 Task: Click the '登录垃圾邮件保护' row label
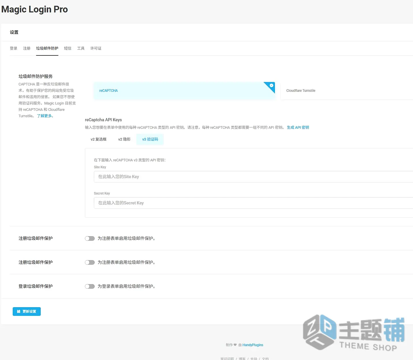[36, 286]
